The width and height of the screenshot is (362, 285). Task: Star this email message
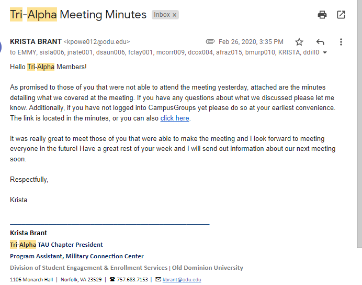tap(299, 42)
